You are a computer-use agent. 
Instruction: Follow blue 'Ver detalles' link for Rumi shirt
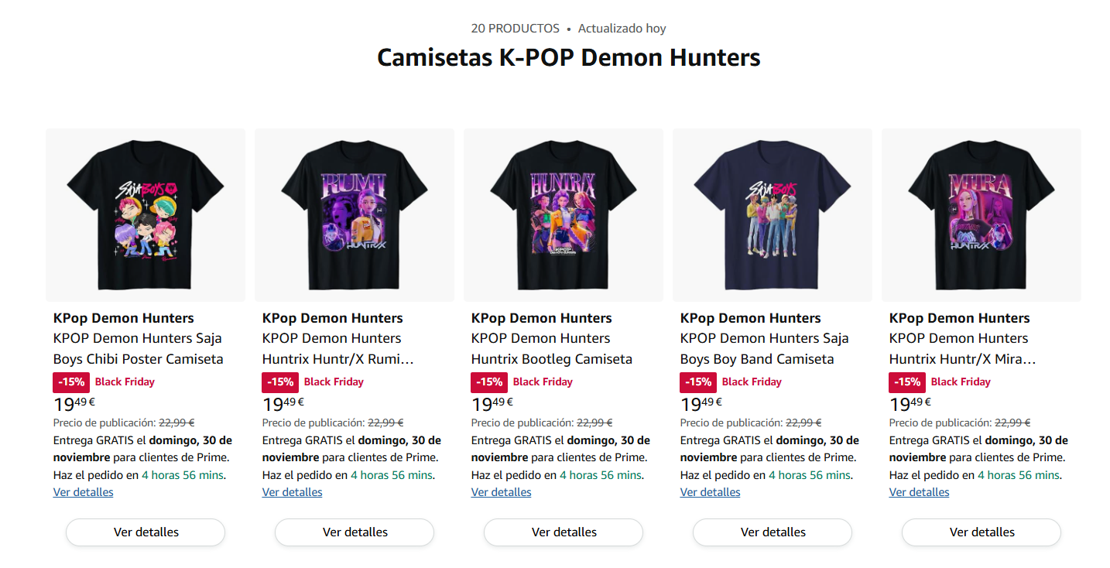point(293,492)
